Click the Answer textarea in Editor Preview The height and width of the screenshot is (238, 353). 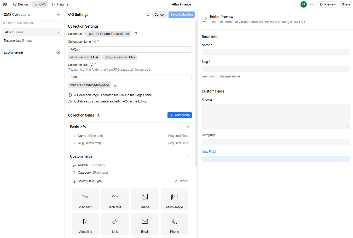pyautogui.click(x=276, y=116)
